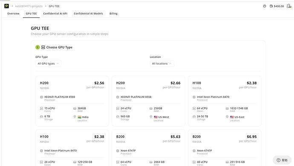The width and height of the screenshot is (294, 166).
Task: Open the Confidential AI API tab
Action: tap(55, 14)
